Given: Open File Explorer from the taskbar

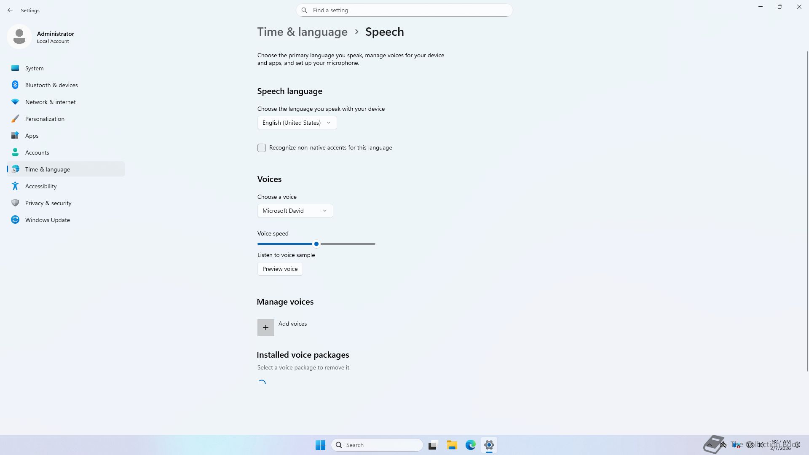Looking at the screenshot, I should click(452, 445).
